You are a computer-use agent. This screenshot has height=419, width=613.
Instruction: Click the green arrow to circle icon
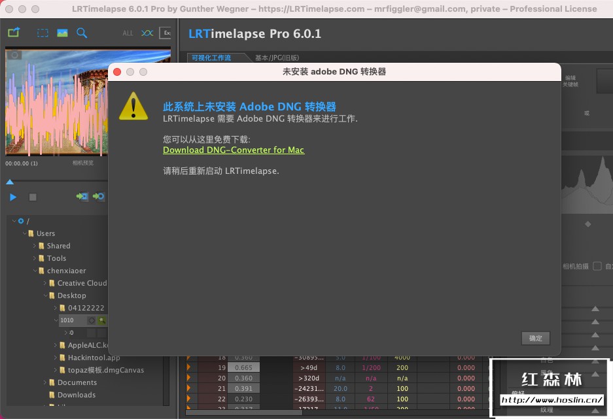[99, 196]
